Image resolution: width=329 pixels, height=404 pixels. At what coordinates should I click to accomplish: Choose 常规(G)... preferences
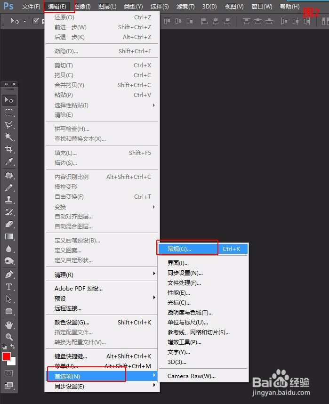pos(203,249)
